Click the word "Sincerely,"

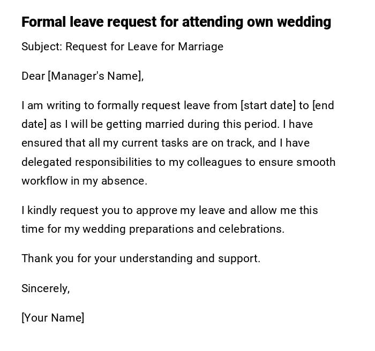pos(46,288)
